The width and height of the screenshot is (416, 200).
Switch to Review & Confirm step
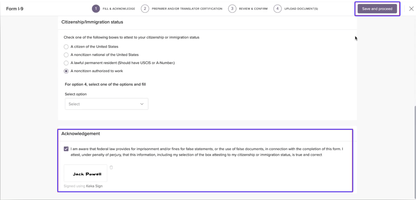(253, 9)
